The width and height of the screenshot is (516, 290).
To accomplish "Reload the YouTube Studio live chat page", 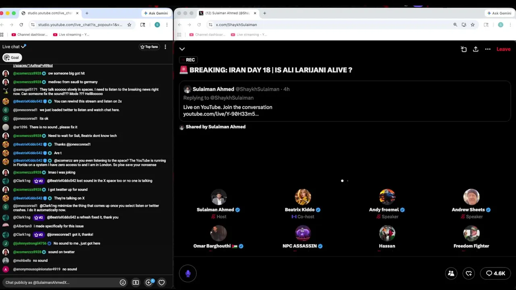I will click(21, 25).
